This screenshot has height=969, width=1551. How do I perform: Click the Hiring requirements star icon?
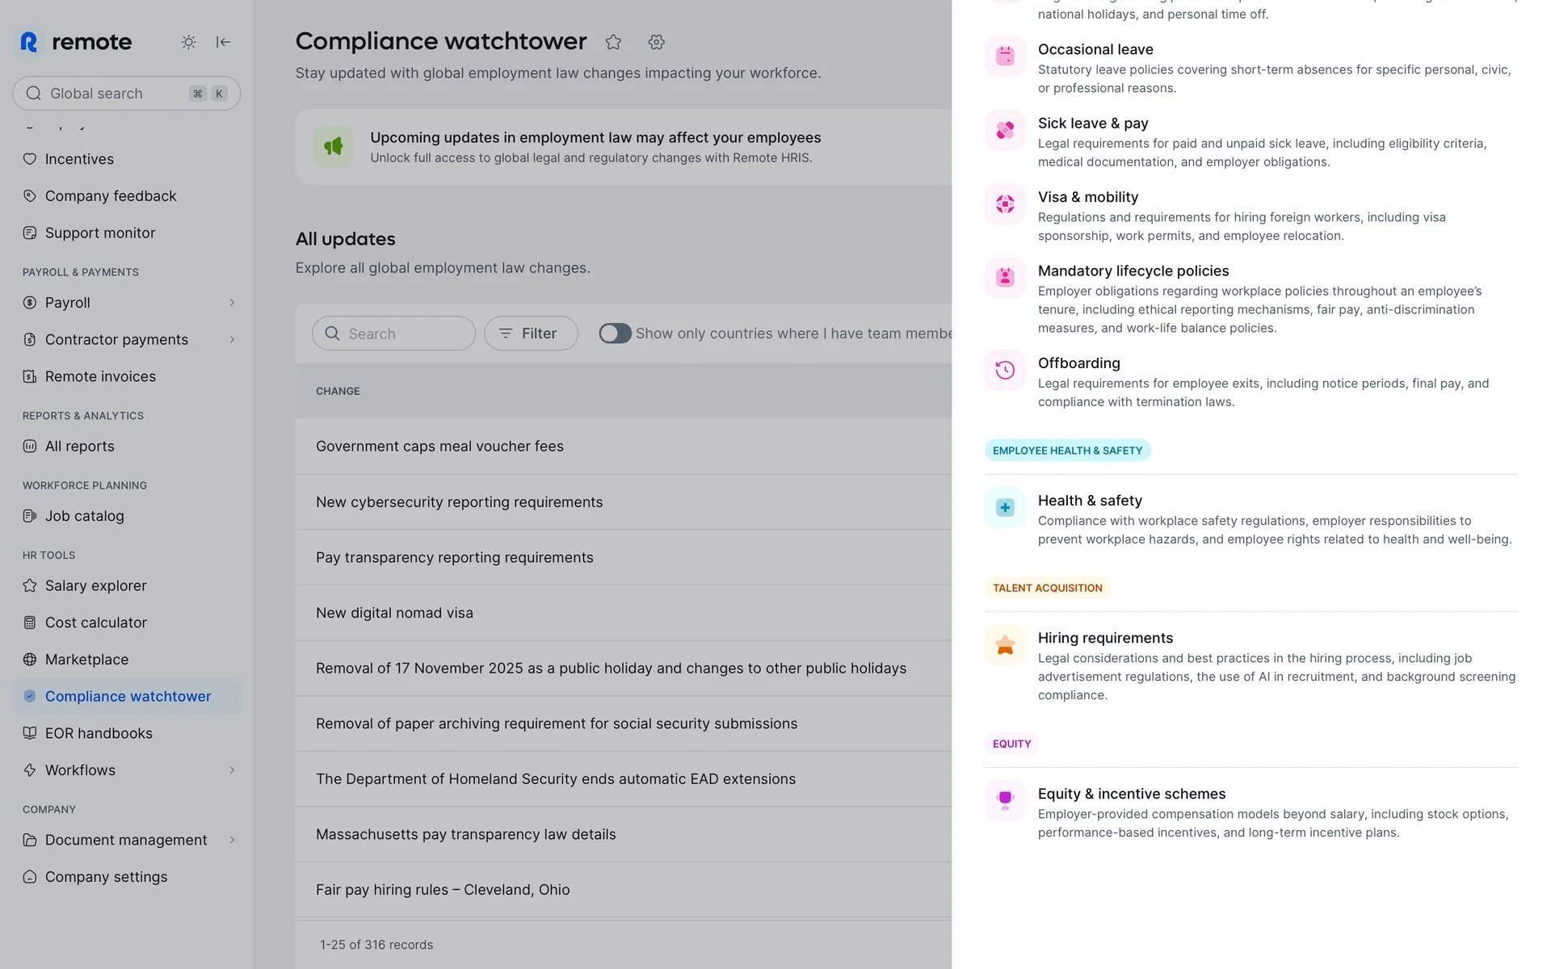(1005, 645)
